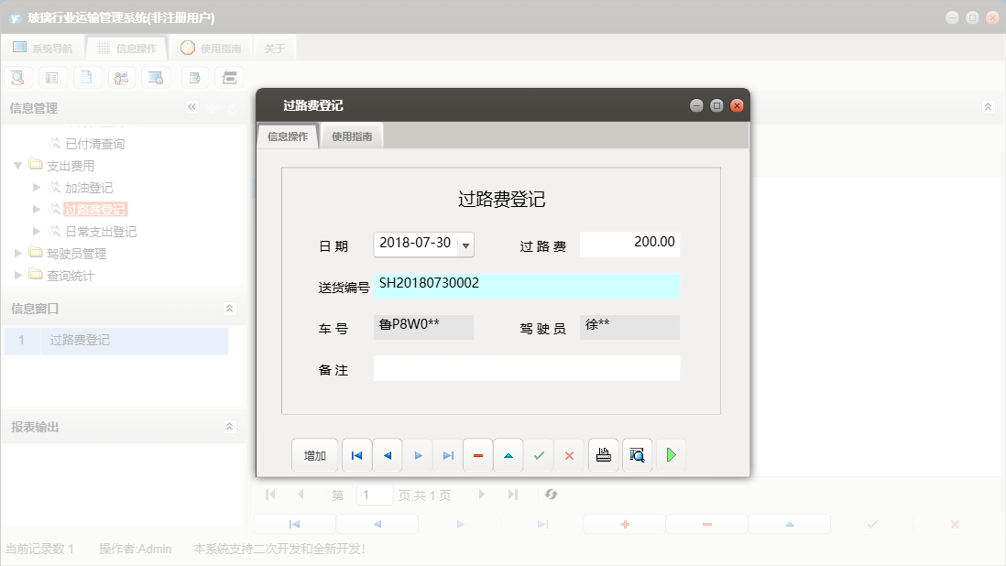Open the print preview icon
This screenshot has height=566, width=1006.
tap(636, 455)
